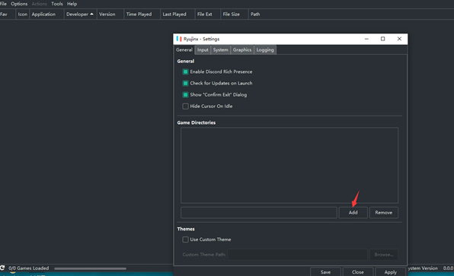
Task: Uncheck Show "Confirm Exit" Dialog
Action: (185, 95)
